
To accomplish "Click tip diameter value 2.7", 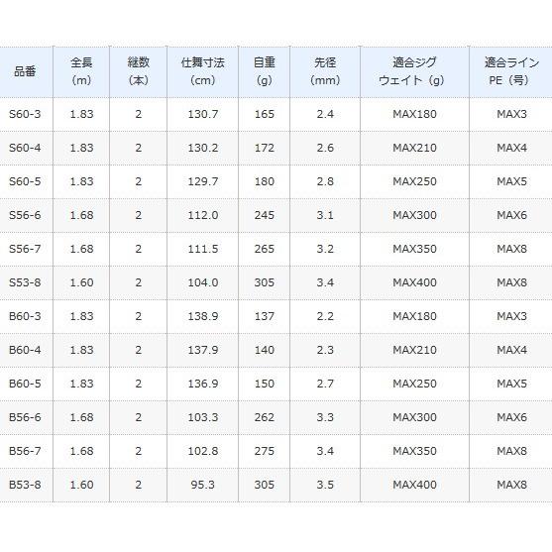I will [325, 384].
